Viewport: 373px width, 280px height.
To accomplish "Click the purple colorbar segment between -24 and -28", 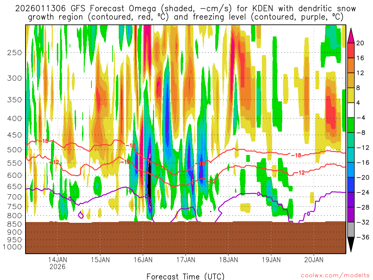I will pos(351,200).
